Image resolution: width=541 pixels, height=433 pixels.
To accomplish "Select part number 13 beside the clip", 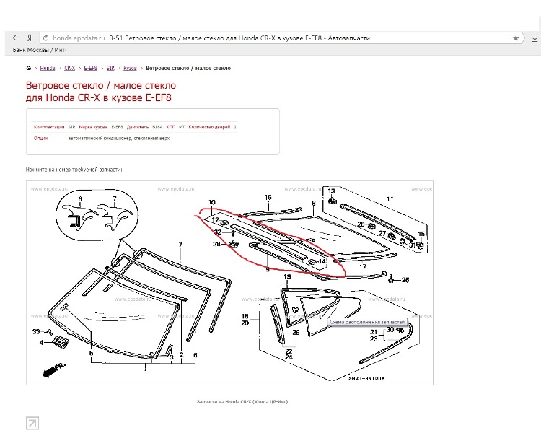I will tap(331, 191).
